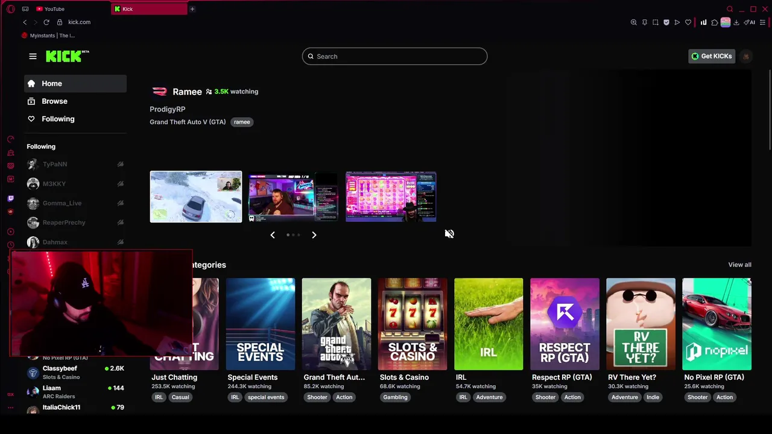Open the AI assistant toolbar button
Screen dimensions: 772x434
click(x=749, y=22)
